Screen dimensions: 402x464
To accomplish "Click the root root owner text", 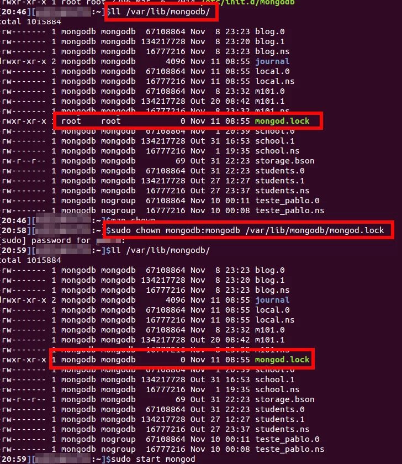I will [x=91, y=121].
